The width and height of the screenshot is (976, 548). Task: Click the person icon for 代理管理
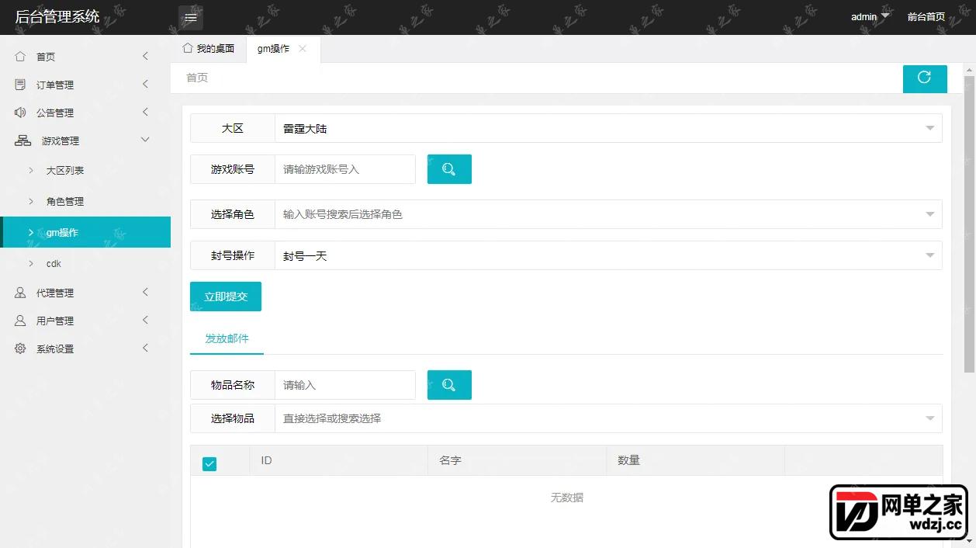pyautogui.click(x=20, y=293)
